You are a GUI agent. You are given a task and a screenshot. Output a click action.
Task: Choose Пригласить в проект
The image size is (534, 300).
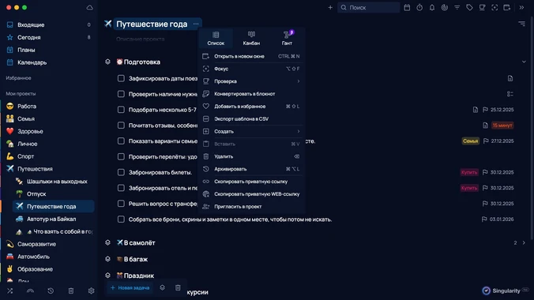pyautogui.click(x=251, y=207)
